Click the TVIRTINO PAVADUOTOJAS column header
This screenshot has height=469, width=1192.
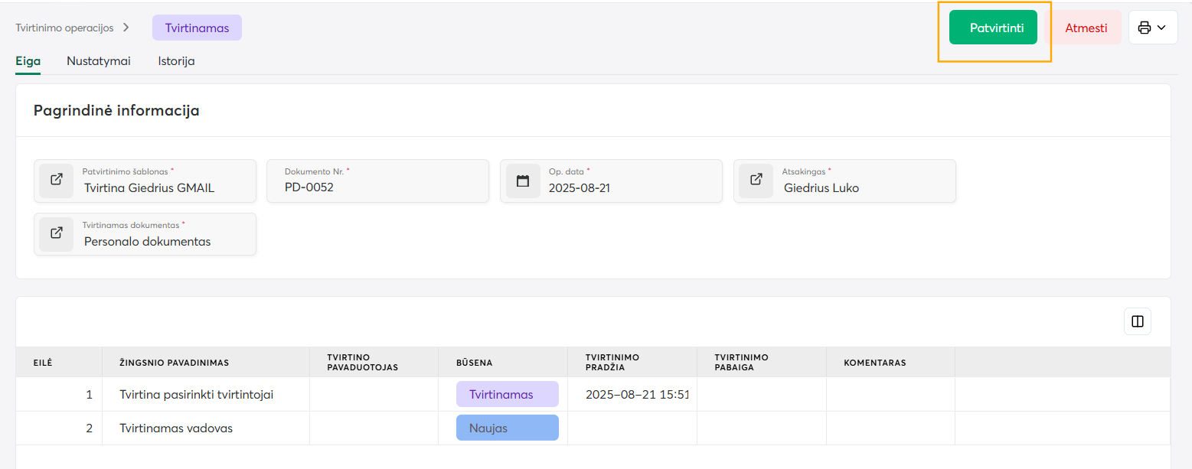pyautogui.click(x=374, y=363)
